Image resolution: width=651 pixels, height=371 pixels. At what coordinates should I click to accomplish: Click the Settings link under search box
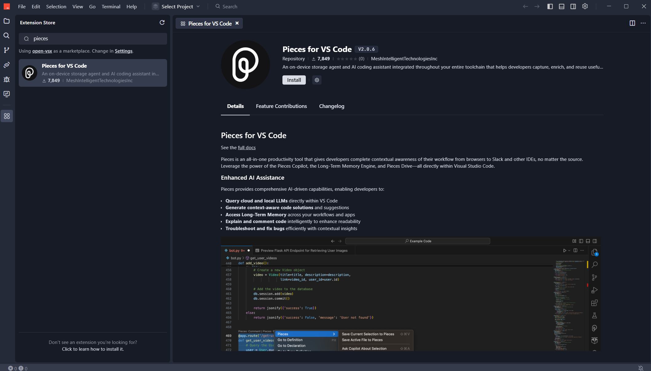coord(123,51)
